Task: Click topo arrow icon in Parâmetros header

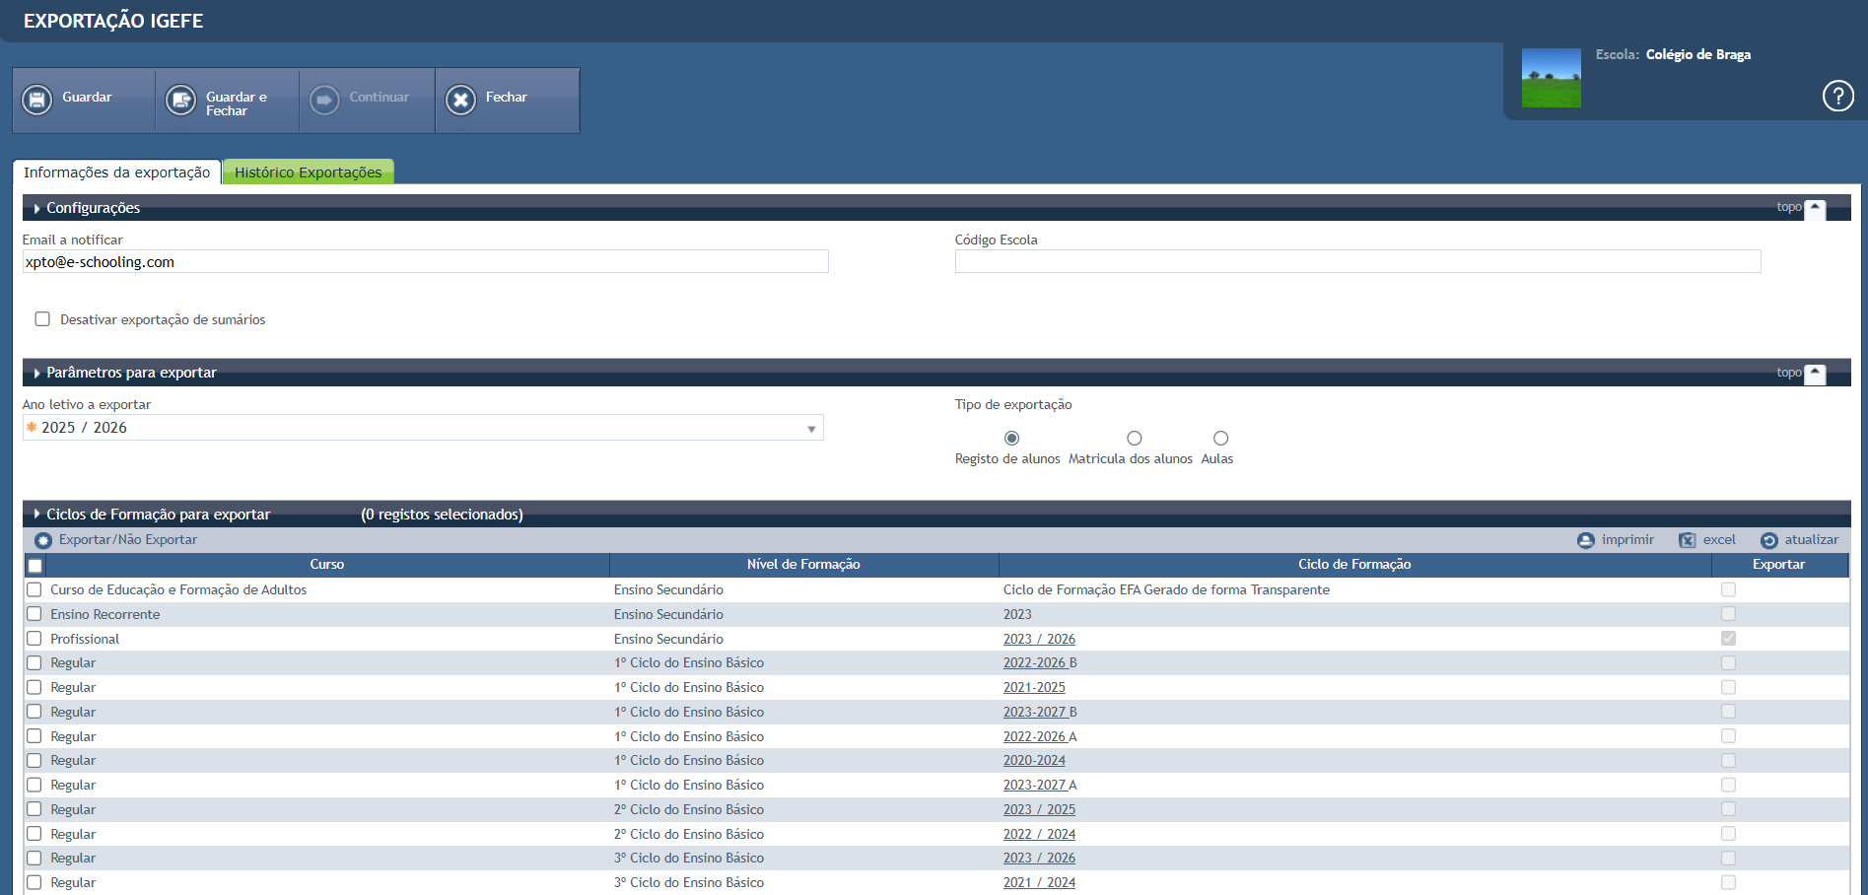Action: coord(1815,375)
